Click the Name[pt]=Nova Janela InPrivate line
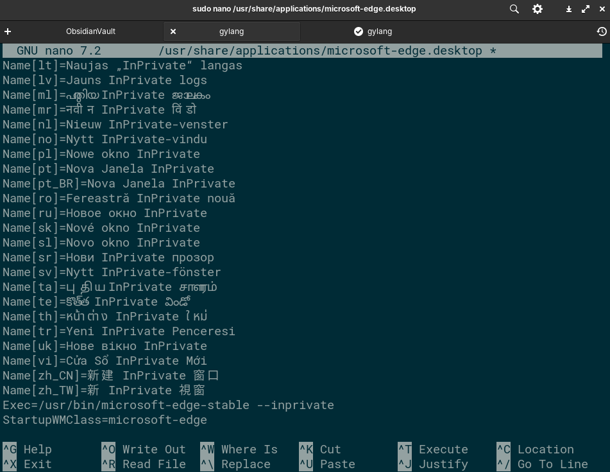610x472 pixels. tap(108, 169)
